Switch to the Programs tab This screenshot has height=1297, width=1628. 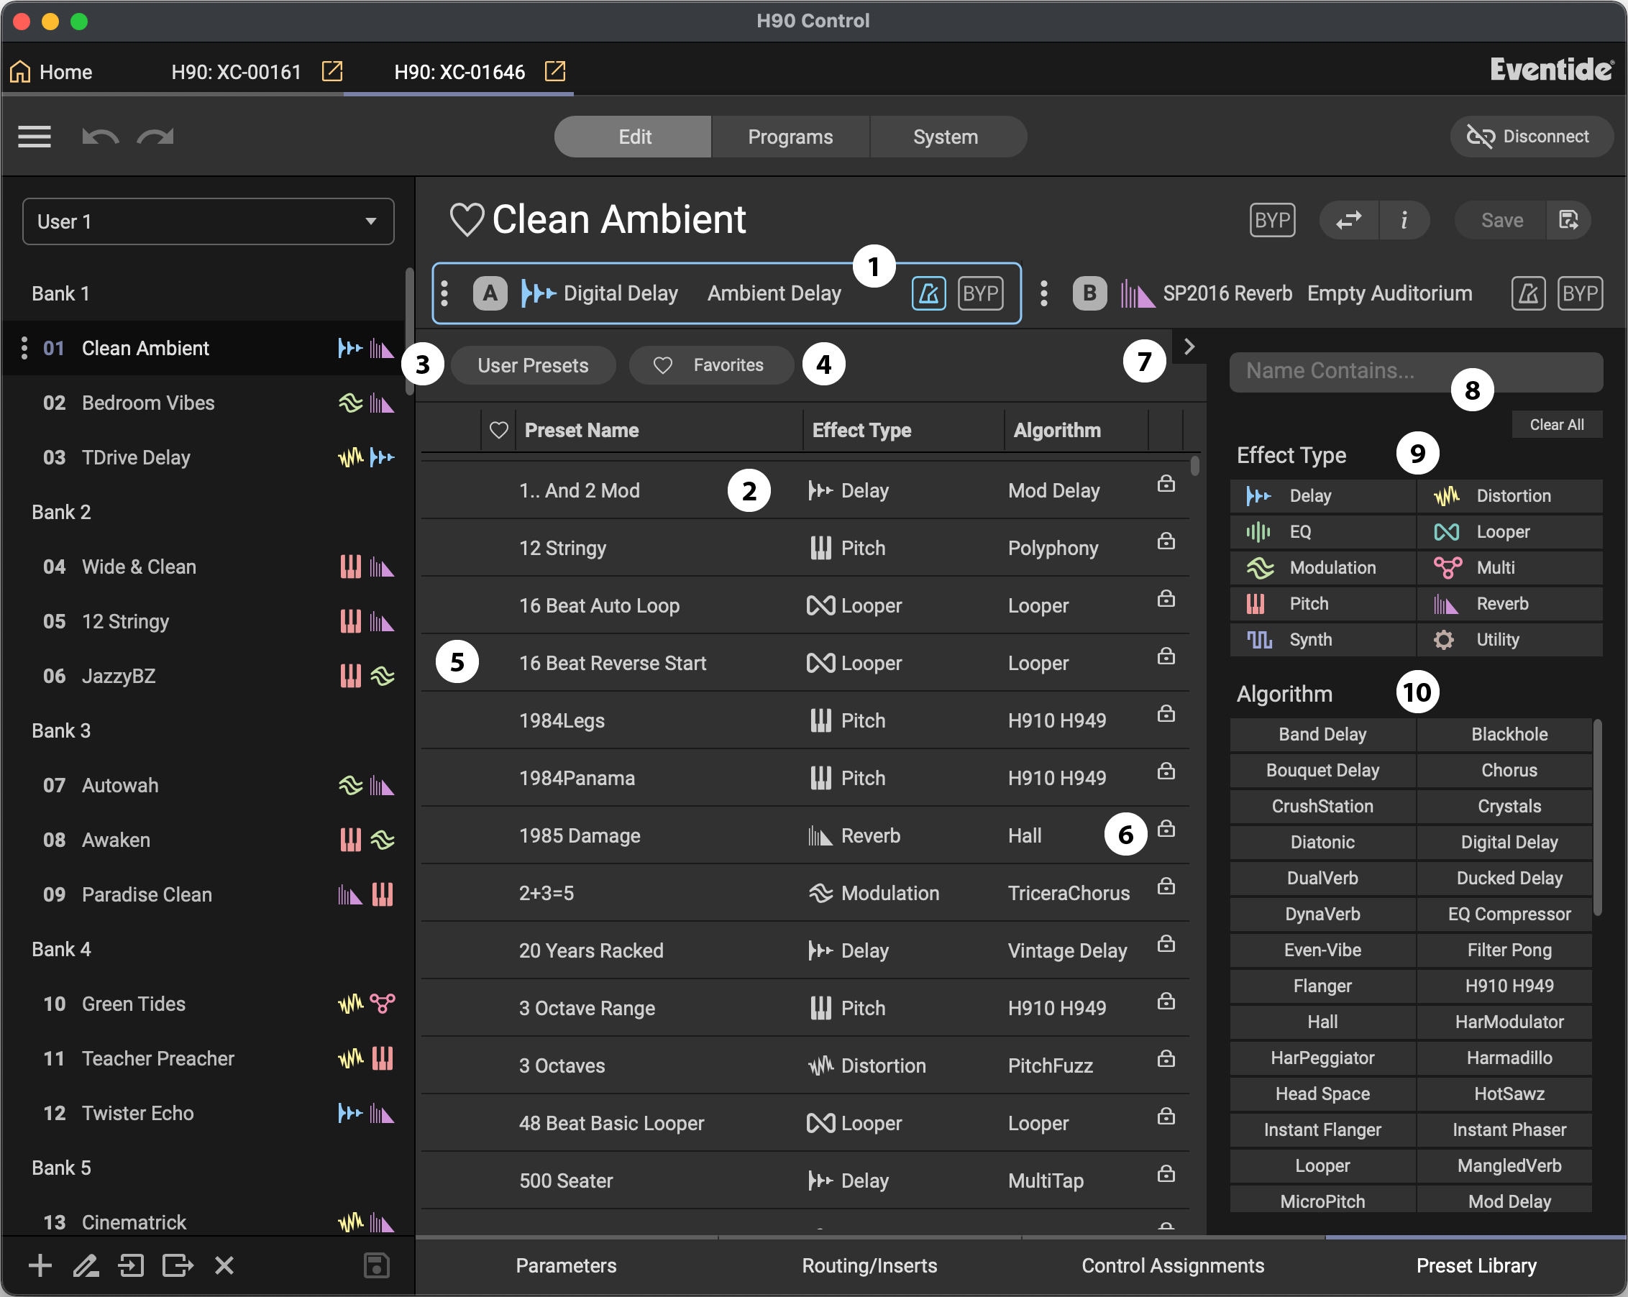click(x=790, y=137)
